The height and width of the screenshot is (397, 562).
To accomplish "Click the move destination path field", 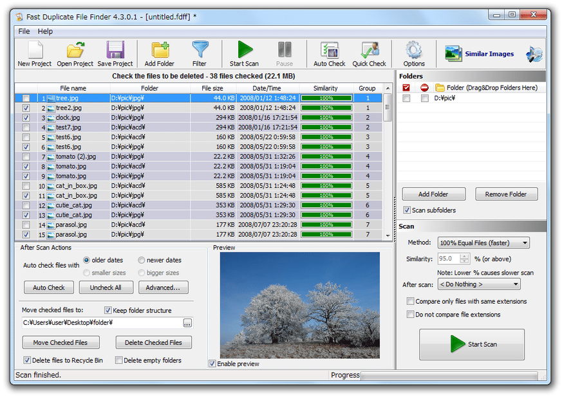I will (x=102, y=323).
